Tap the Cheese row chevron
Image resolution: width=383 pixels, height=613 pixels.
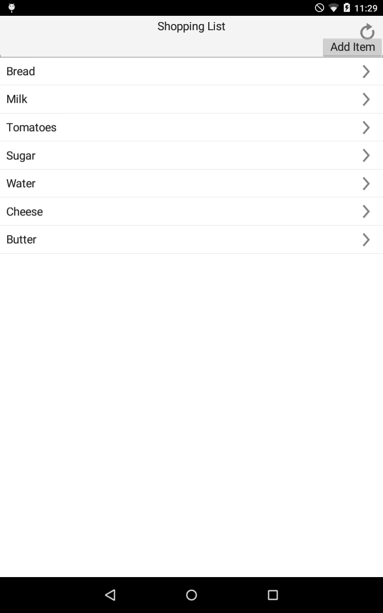[366, 211]
